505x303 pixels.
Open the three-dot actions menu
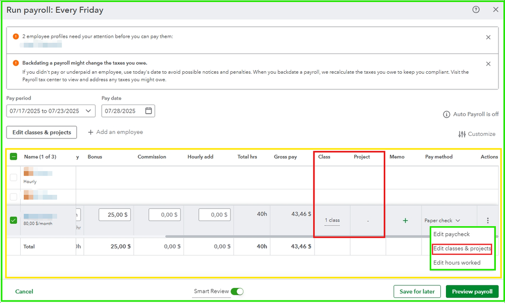488,220
